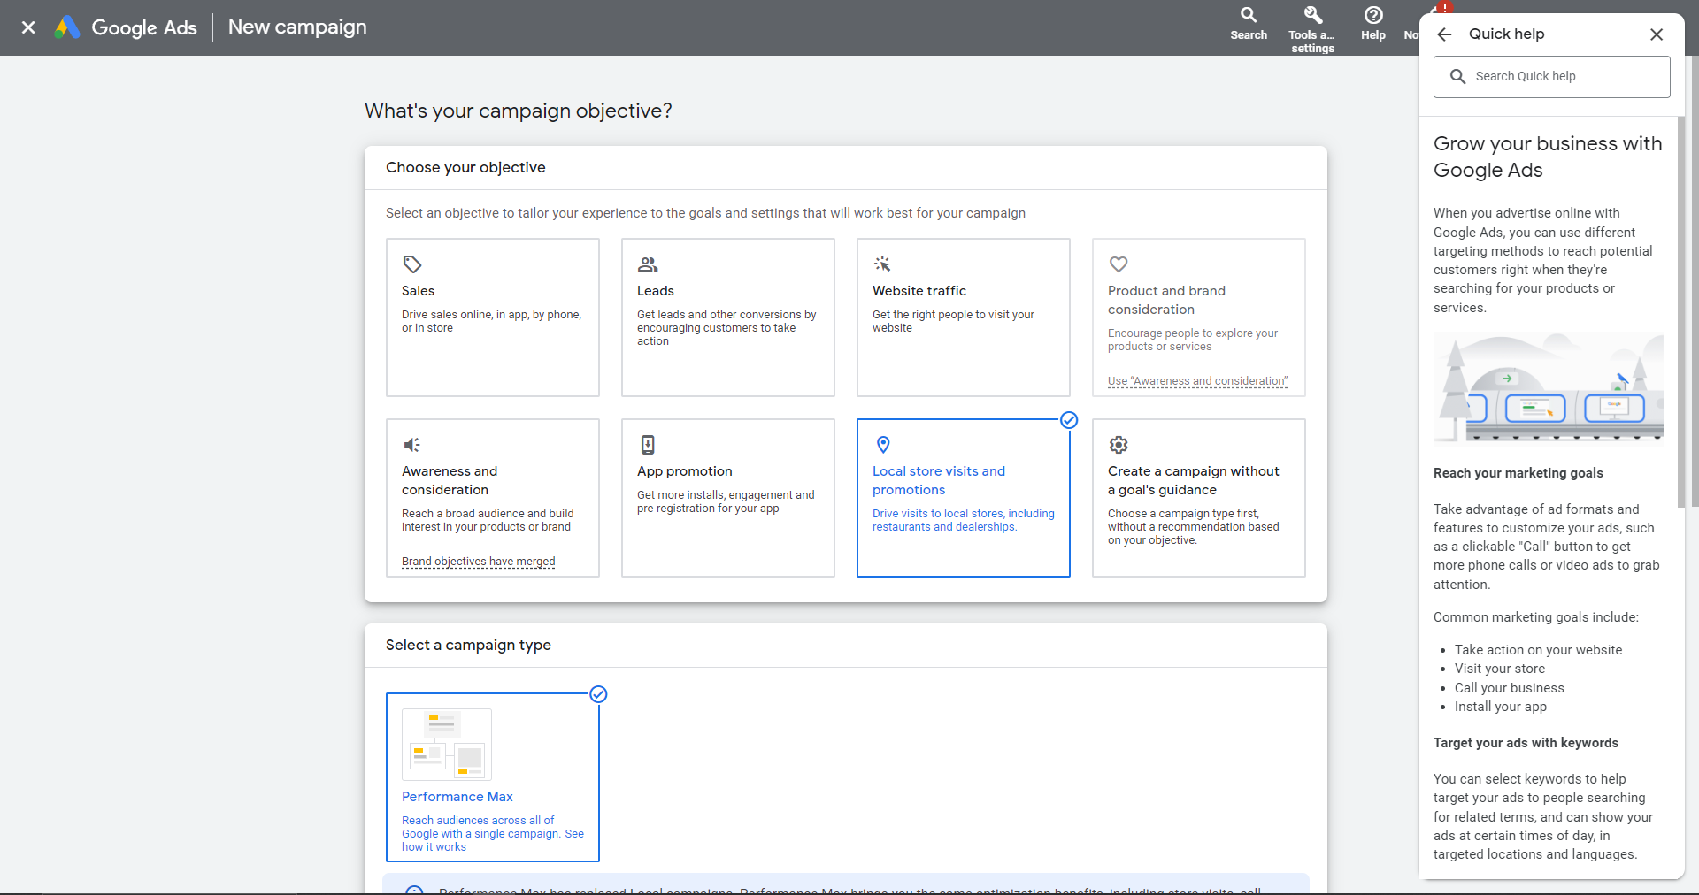Click the Google Ads logo
Screen dimensions: 1699x895
tap(126, 27)
